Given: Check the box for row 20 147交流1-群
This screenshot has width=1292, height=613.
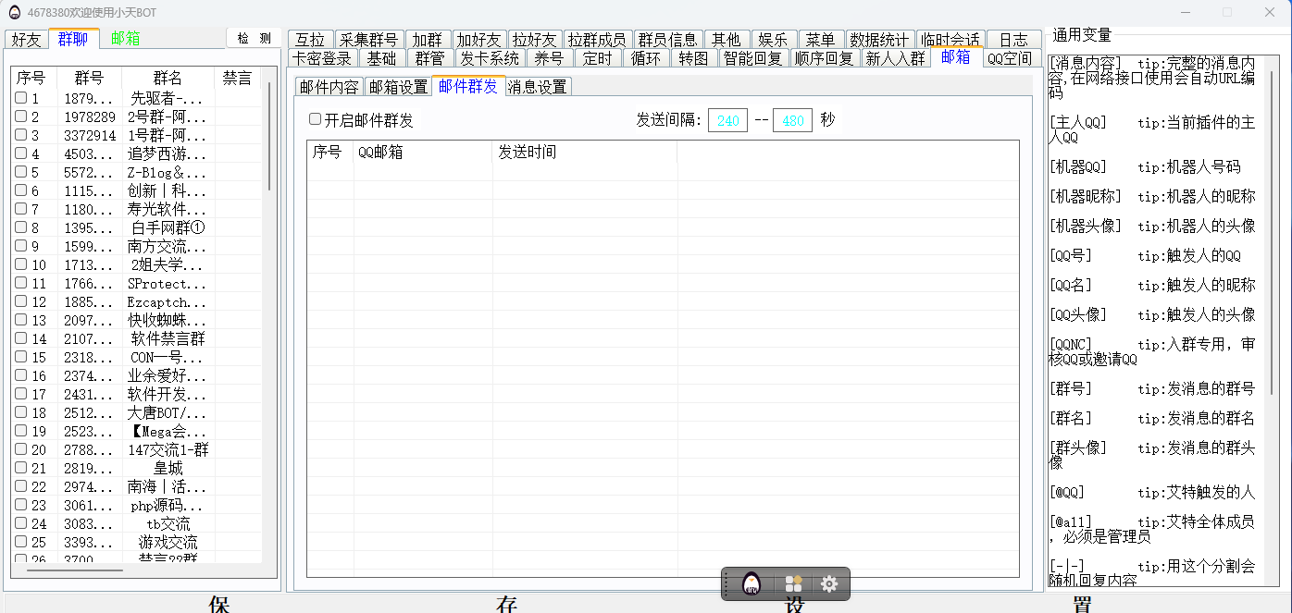Looking at the screenshot, I should (x=20, y=449).
